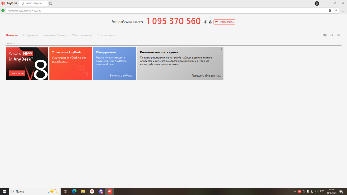Open File Explorer from taskbar
Screen dimensions: 347x195
[83, 192]
